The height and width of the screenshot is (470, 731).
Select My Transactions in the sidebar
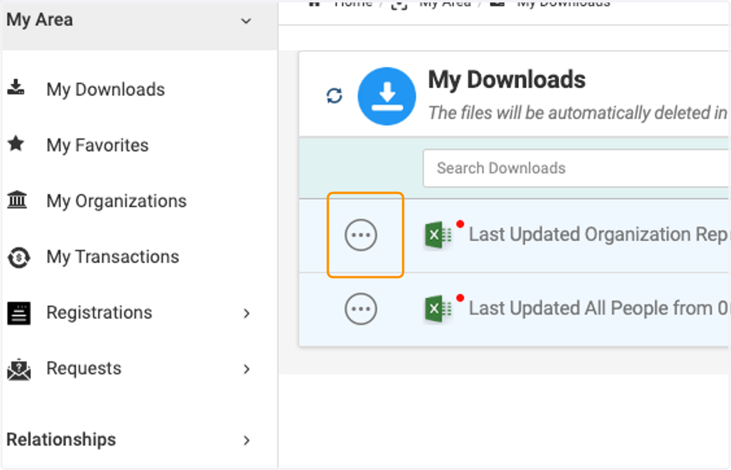point(113,257)
